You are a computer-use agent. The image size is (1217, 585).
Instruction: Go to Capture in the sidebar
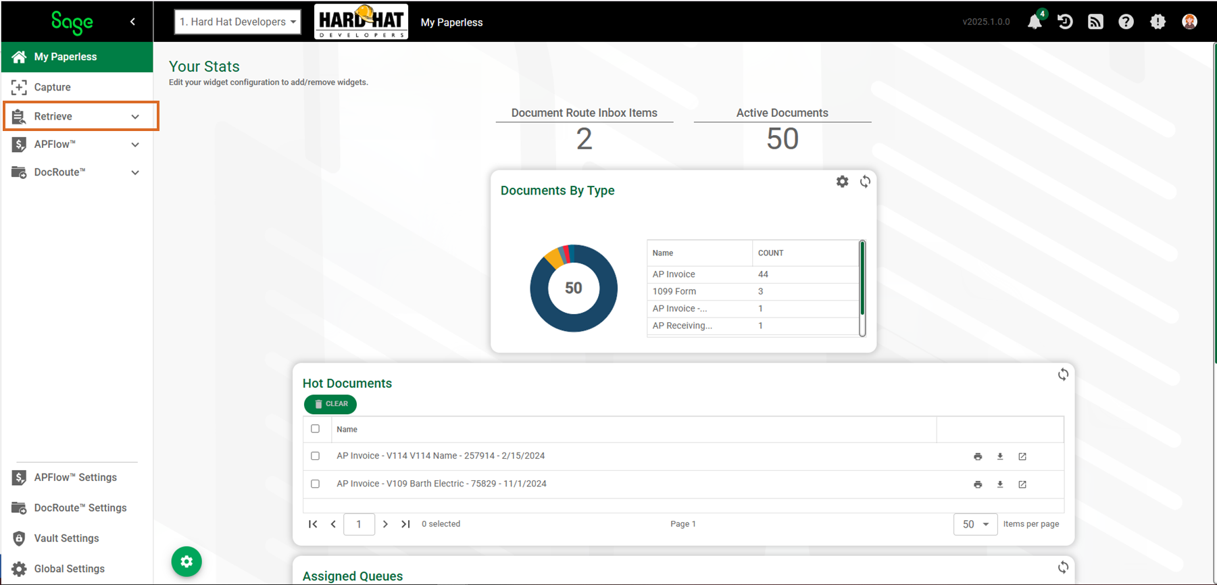pyautogui.click(x=52, y=87)
